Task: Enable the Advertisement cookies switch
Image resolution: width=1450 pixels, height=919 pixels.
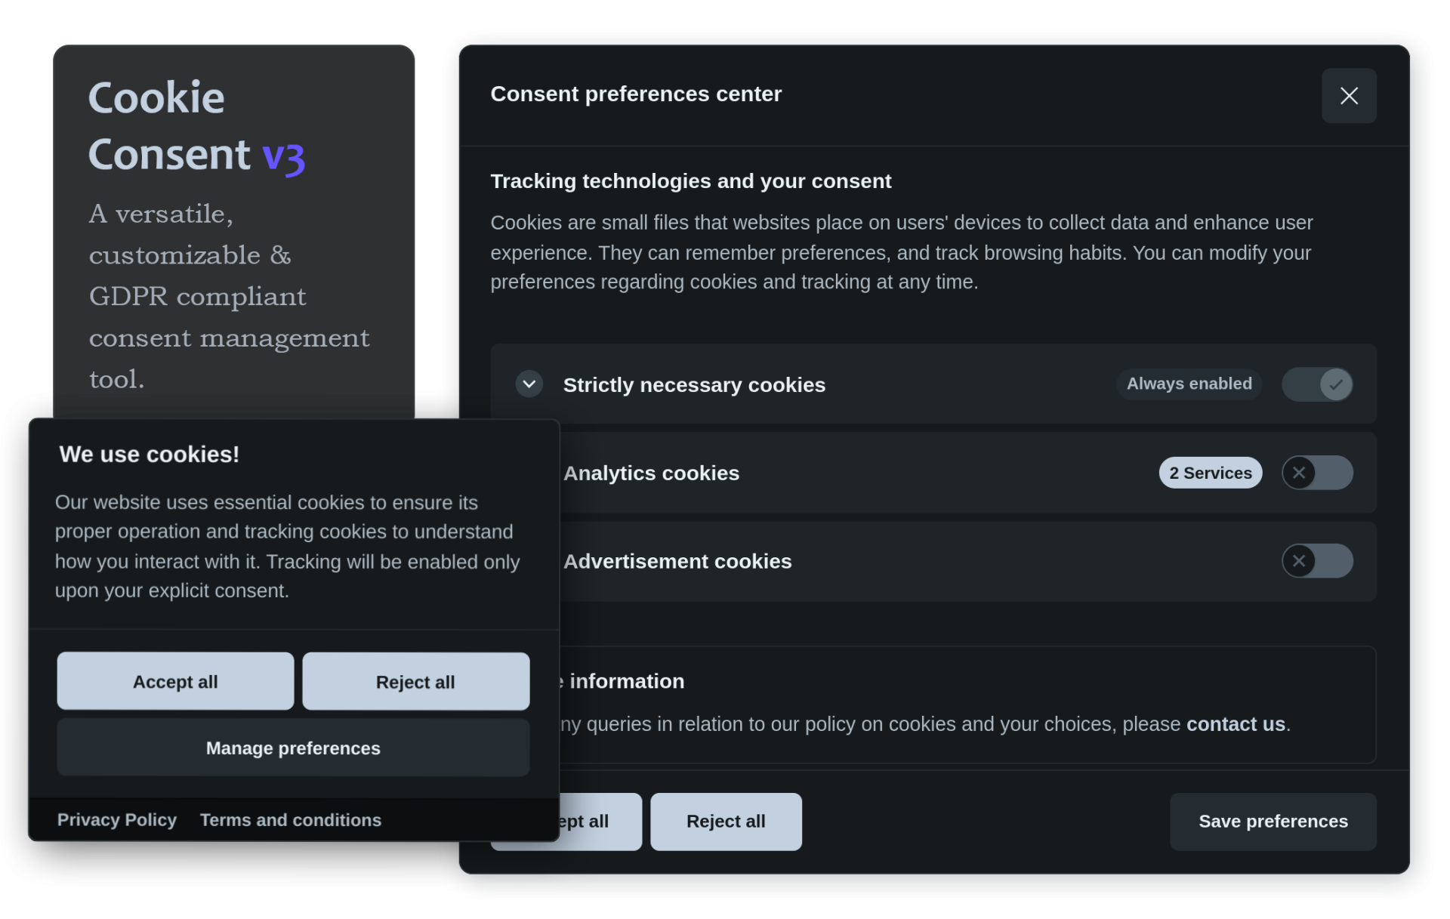Action: click(1318, 560)
